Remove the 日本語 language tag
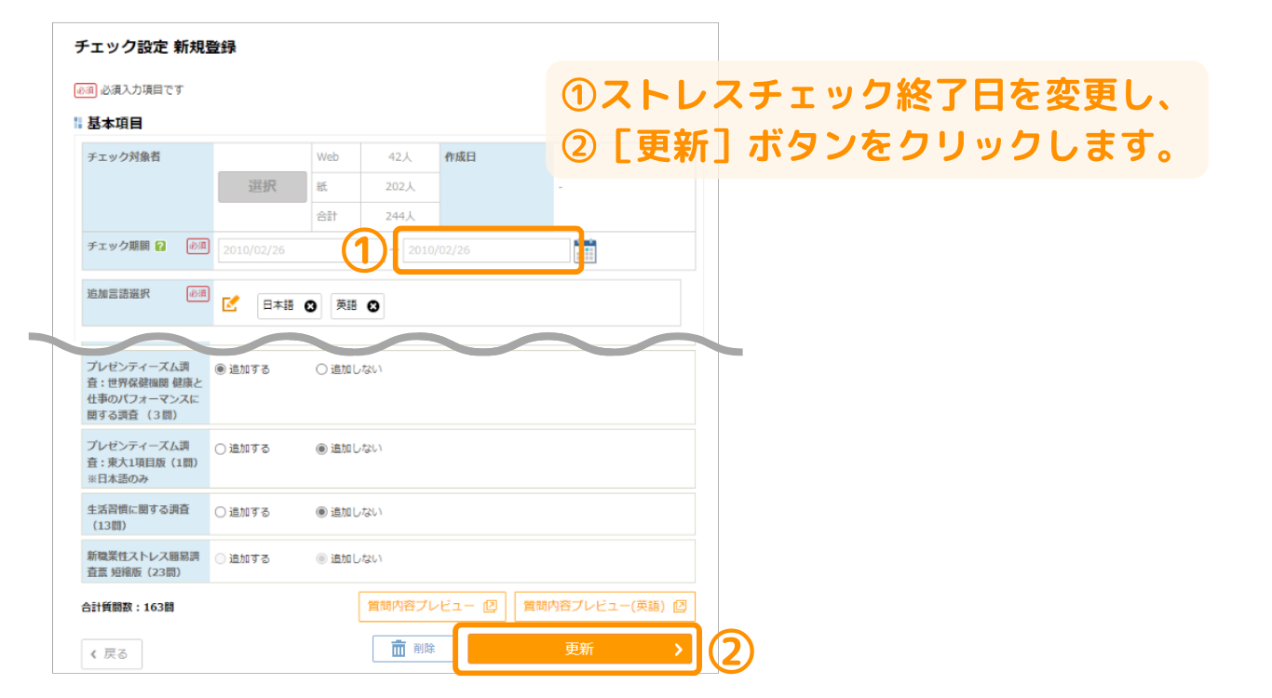Viewport: 1272px width, 698px height. (310, 306)
